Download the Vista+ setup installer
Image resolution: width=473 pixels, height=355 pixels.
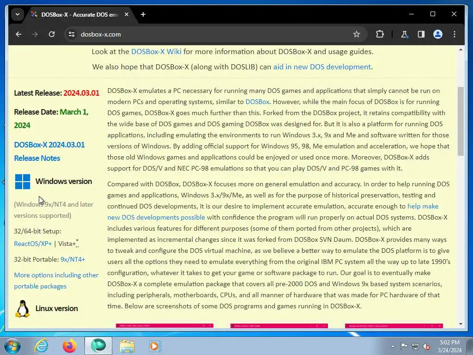67,244
